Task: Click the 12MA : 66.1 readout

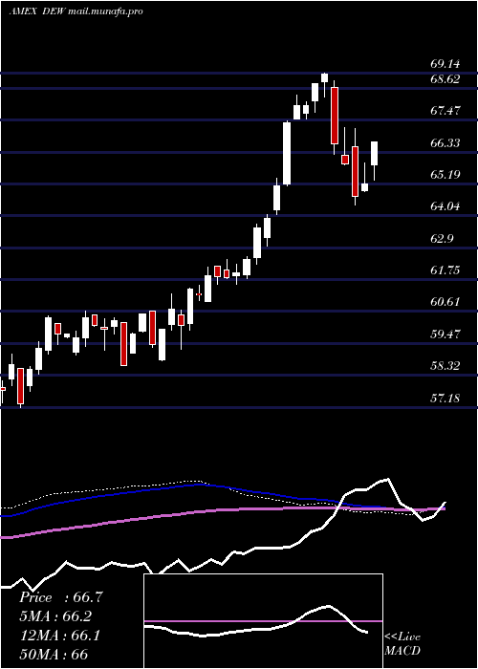Action: [59, 636]
